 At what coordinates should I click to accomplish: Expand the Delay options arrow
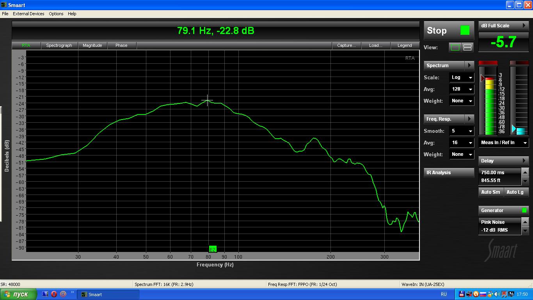[524, 161]
